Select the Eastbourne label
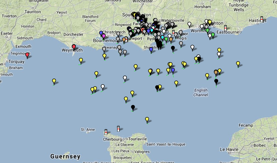Viewport: 277px width, 163px height. 228,32
